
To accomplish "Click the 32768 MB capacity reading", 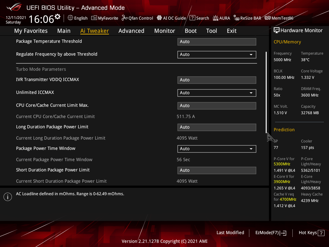I will coord(310,113).
